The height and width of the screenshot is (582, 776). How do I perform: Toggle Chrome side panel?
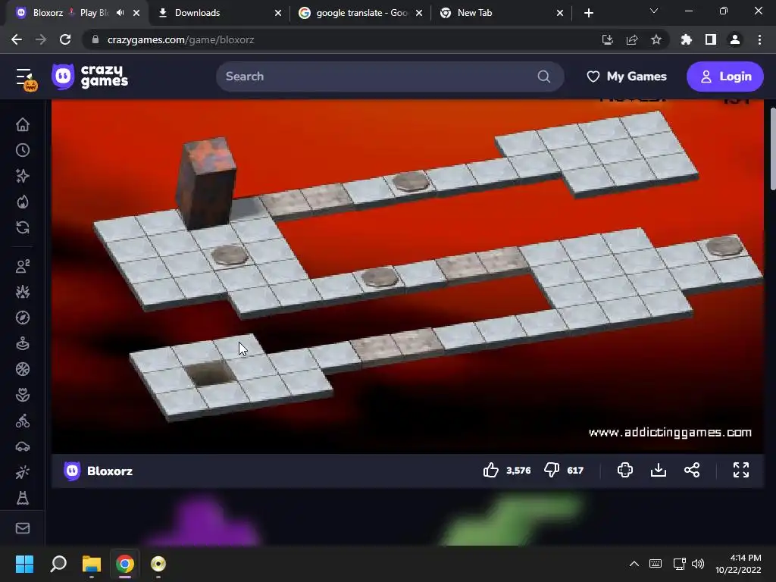710,39
